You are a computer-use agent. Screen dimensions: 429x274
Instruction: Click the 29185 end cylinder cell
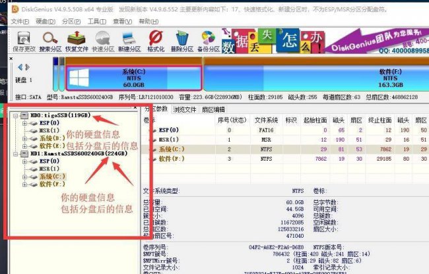click(x=384, y=159)
